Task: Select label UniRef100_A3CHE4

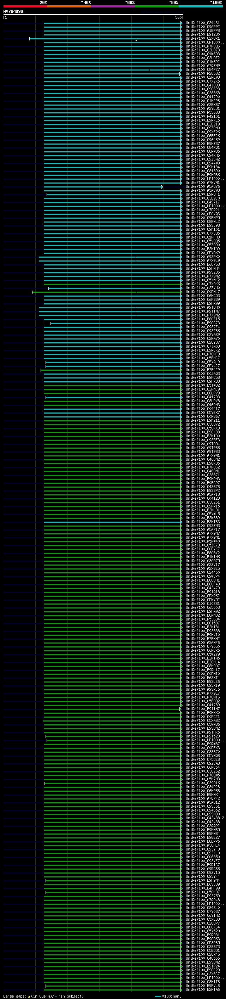Action: point(202,846)
